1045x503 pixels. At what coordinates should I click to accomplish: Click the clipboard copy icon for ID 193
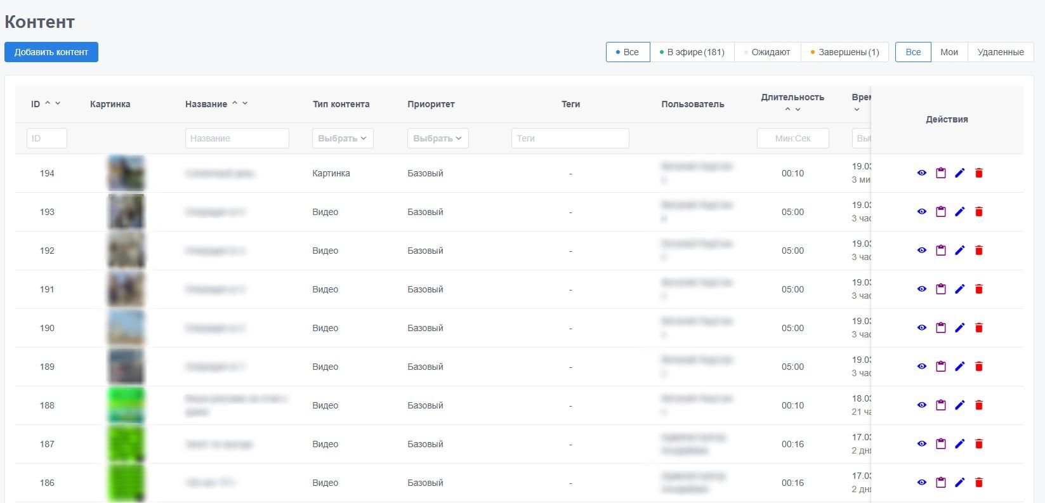[941, 212]
